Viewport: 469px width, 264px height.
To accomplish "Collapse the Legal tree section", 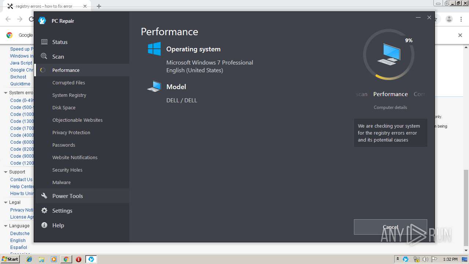I will pyautogui.click(x=5, y=202).
